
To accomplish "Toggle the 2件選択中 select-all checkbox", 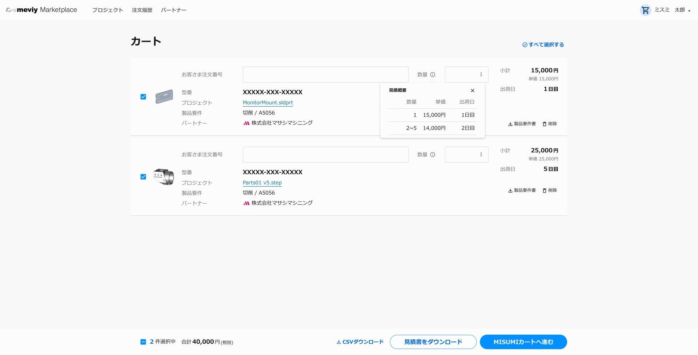I will (143, 342).
